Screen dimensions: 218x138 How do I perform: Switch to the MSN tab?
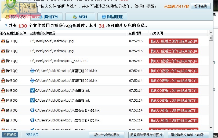coord(80,17)
